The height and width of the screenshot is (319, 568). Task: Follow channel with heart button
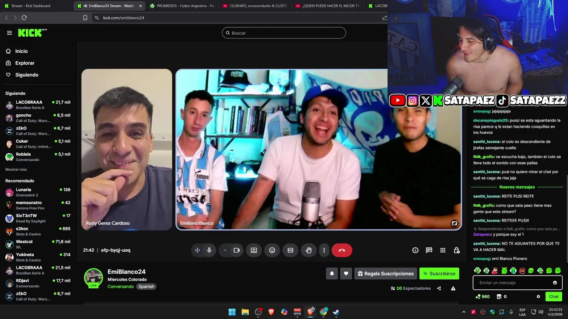pyautogui.click(x=346, y=274)
